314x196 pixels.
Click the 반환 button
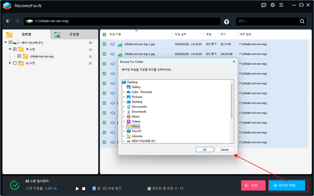253,186
